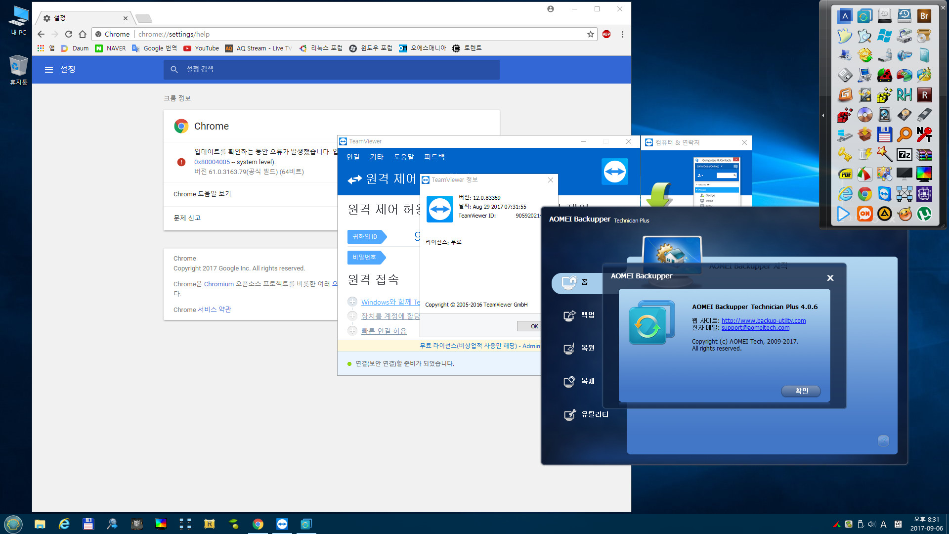Image resolution: width=949 pixels, height=534 pixels.
Task: Open the 0x80004005 error code link
Action: pos(212,162)
